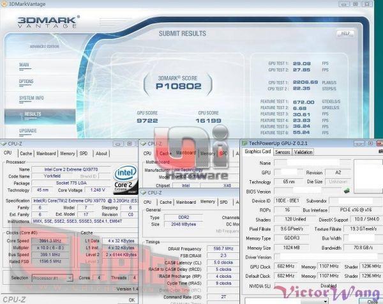Viewport: 383px width, 304px height.
Task: Click the GPU-Z title bar app icon
Action: (x=244, y=142)
